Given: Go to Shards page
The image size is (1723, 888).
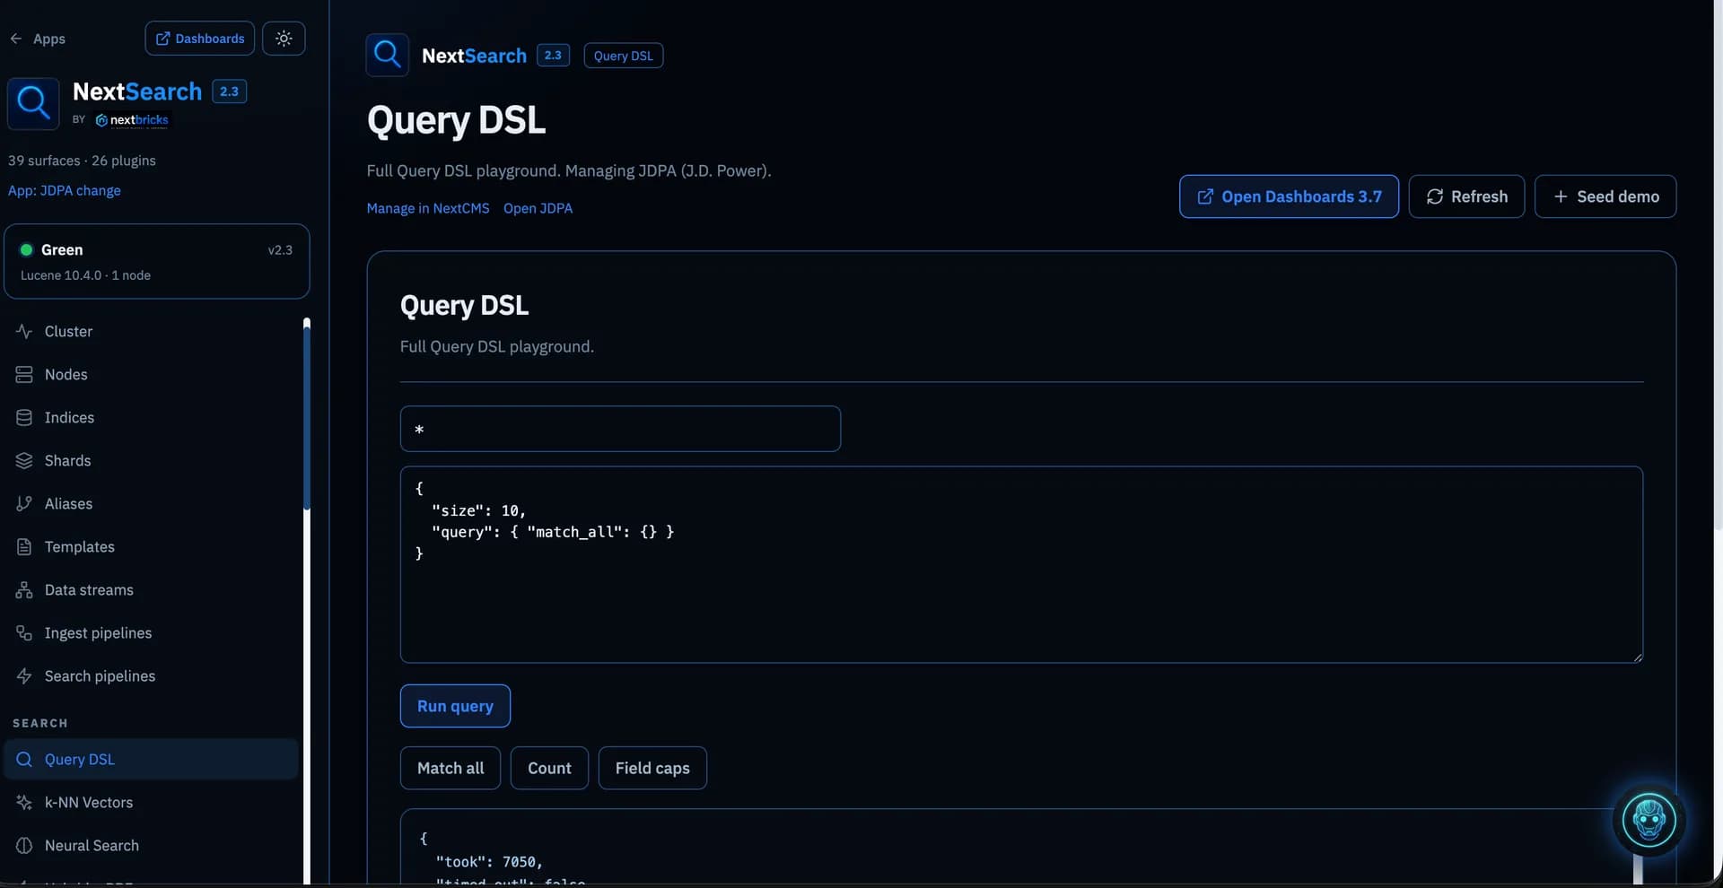Looking at the screenshot, I should point(151,460).
